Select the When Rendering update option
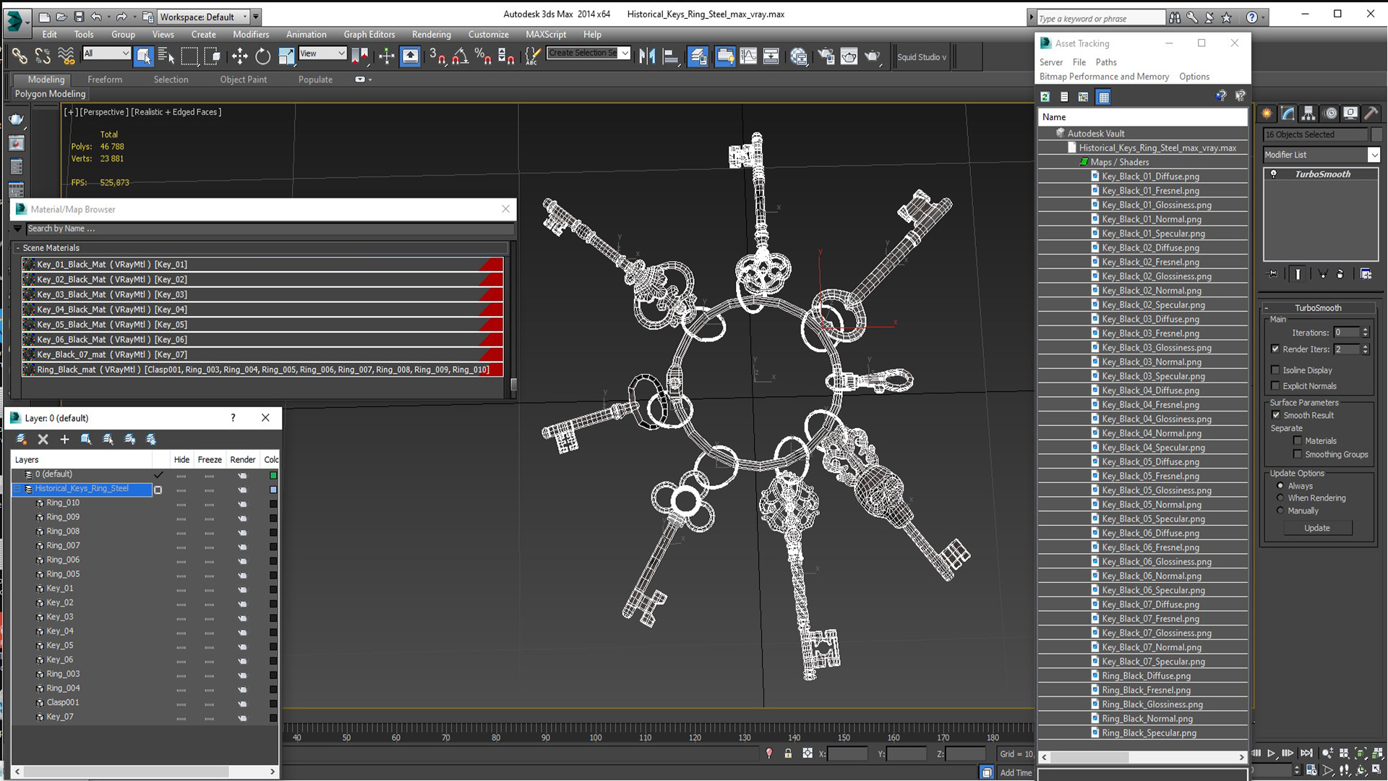 [x=1280, y=498]
